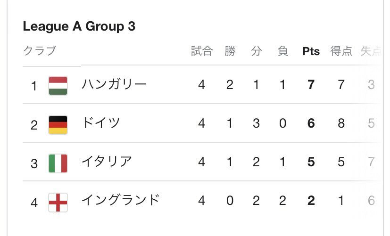Click the Italy flag icon
390x236 pixels.
[58, 163]
